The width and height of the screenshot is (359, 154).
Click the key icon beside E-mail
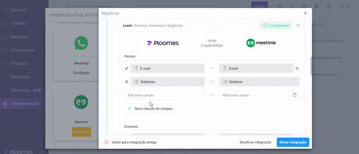pos(126,68)
